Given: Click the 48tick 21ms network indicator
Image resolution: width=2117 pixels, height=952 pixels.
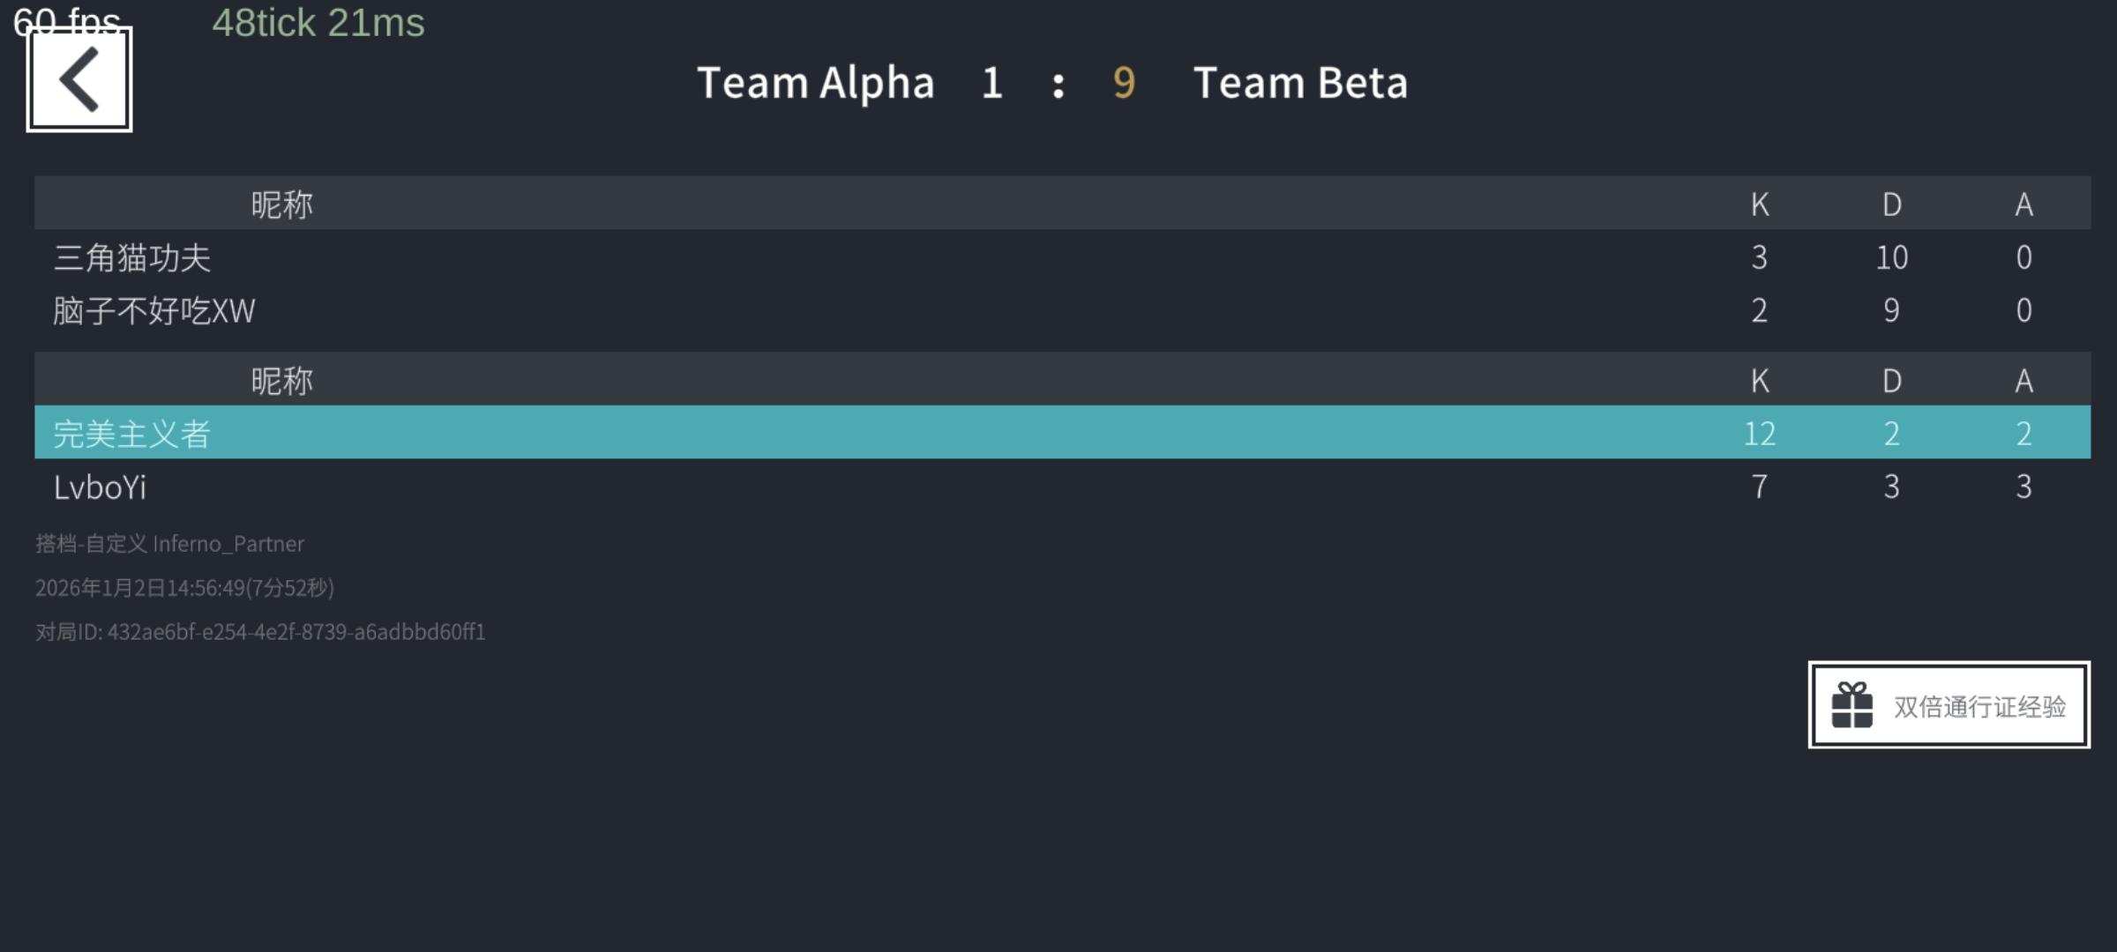Looking at the screenshot, I should [318, 23].
